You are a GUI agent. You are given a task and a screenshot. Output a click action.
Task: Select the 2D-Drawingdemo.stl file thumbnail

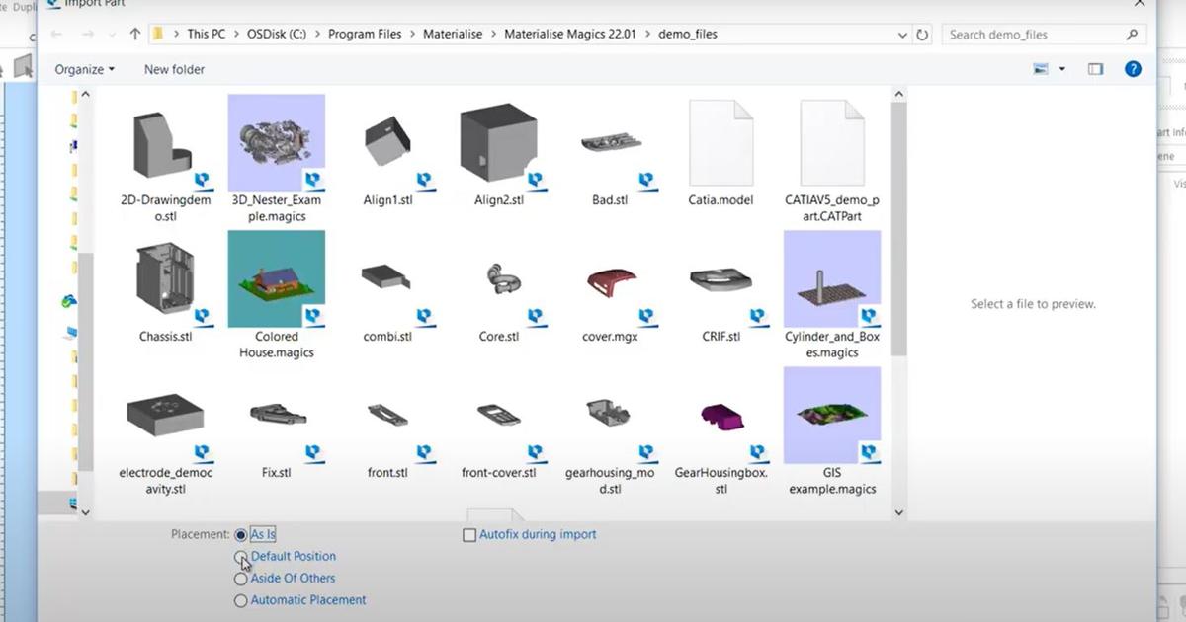(166, 145)
